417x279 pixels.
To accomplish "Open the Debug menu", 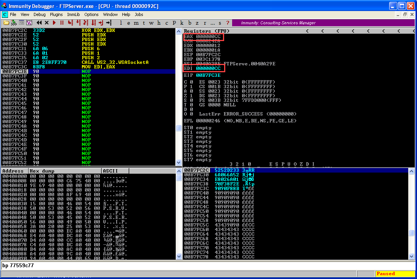I will point(39,14).
